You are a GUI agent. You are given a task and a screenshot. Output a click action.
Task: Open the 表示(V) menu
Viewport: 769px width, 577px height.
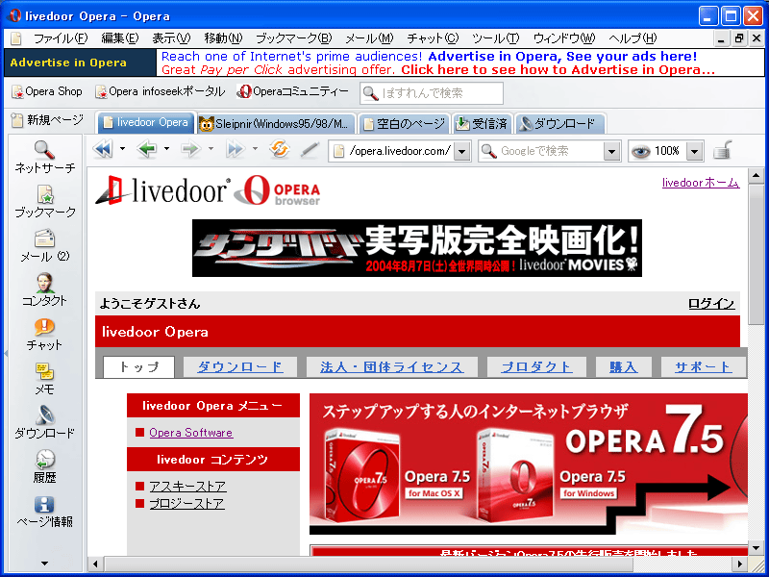point(171,38)
